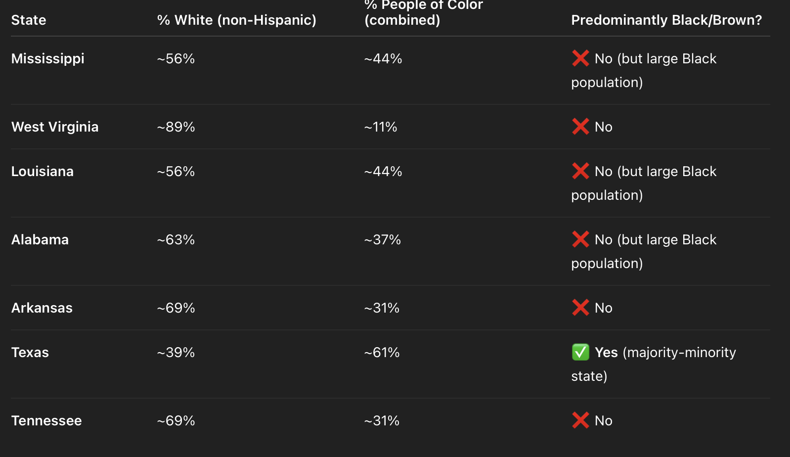Click the % White (non-Hispanic) column header

(x=236, y=20)
